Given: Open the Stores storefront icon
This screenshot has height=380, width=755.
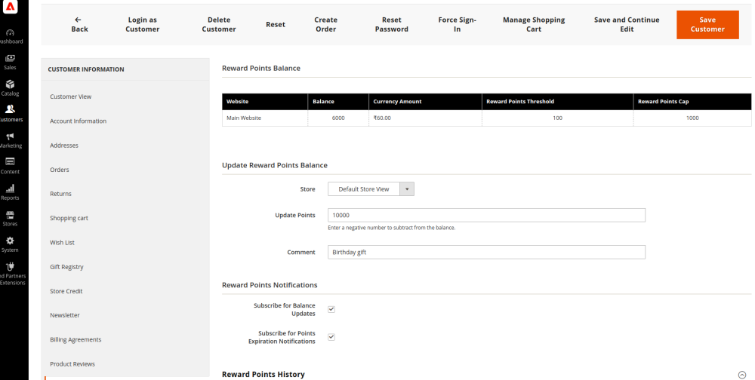Looking at the screenshot, I should point(10,215).
